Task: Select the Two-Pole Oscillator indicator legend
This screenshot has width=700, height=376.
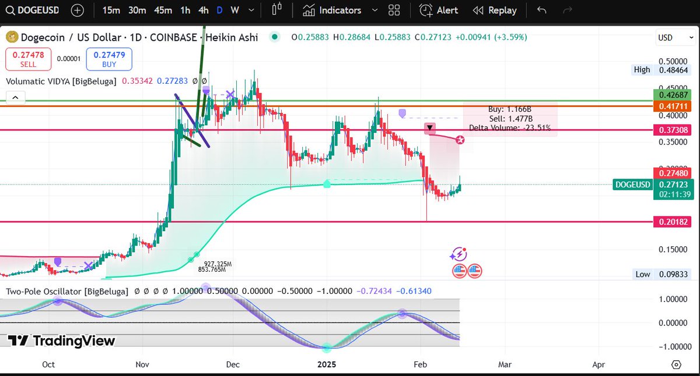Action: (67, 291)
